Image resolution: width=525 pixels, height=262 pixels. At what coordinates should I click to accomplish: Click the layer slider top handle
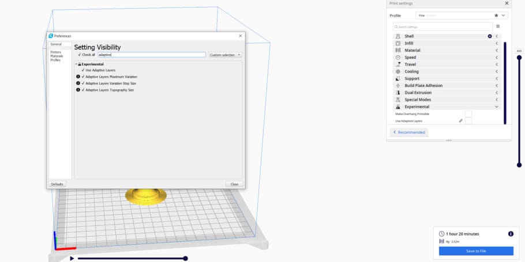(519, 58)
